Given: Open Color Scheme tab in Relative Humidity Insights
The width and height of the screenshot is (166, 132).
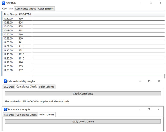Looking at the screenshot, I should point(46,87).
